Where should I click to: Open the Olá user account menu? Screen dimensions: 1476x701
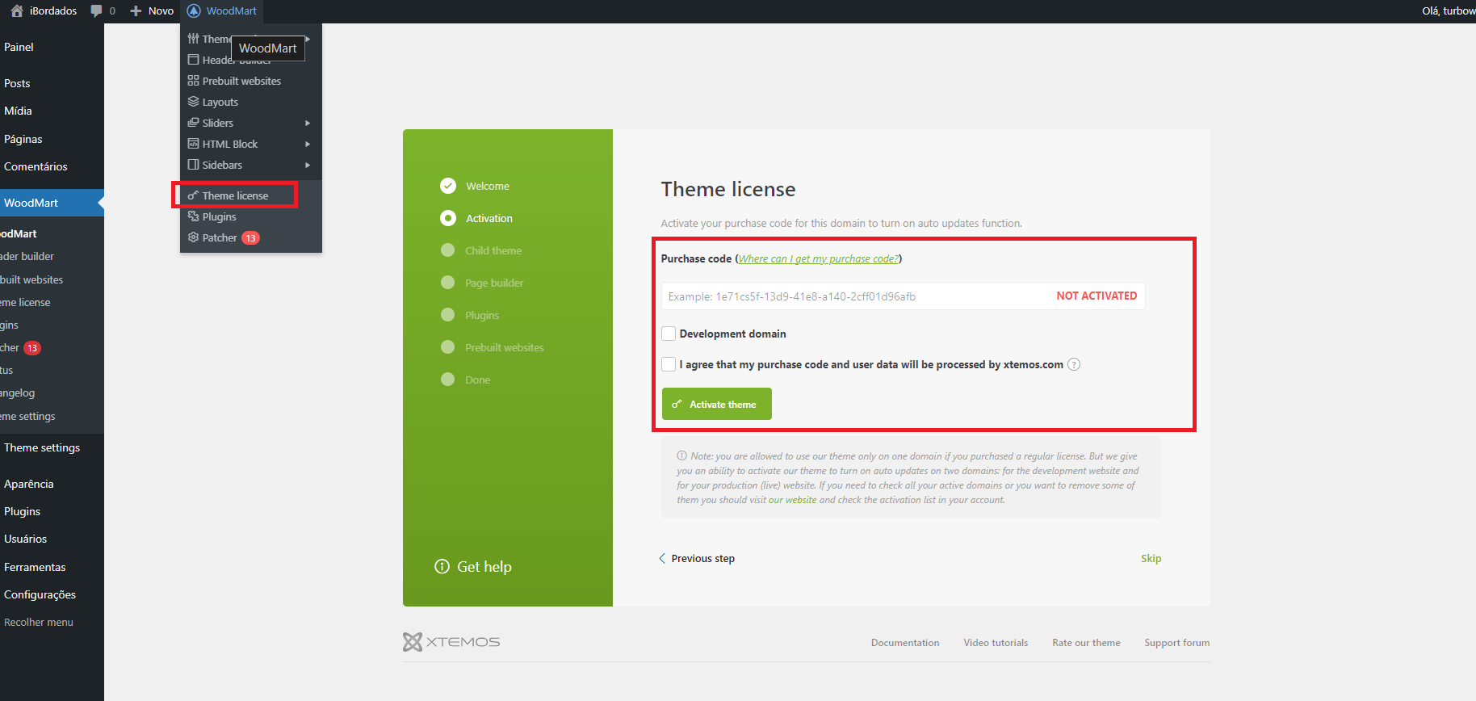[1449, 11]
